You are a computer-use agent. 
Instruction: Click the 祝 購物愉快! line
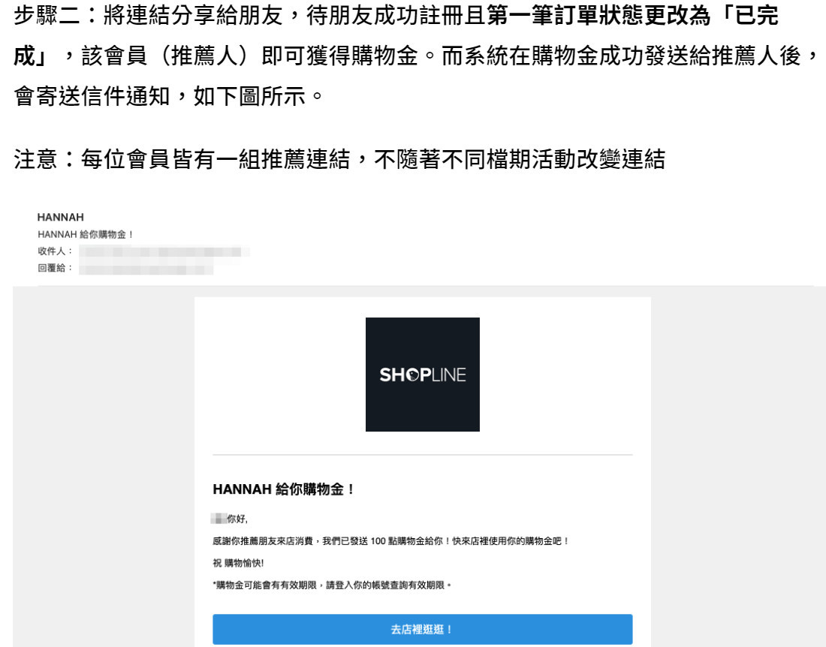tap(238, 563)
